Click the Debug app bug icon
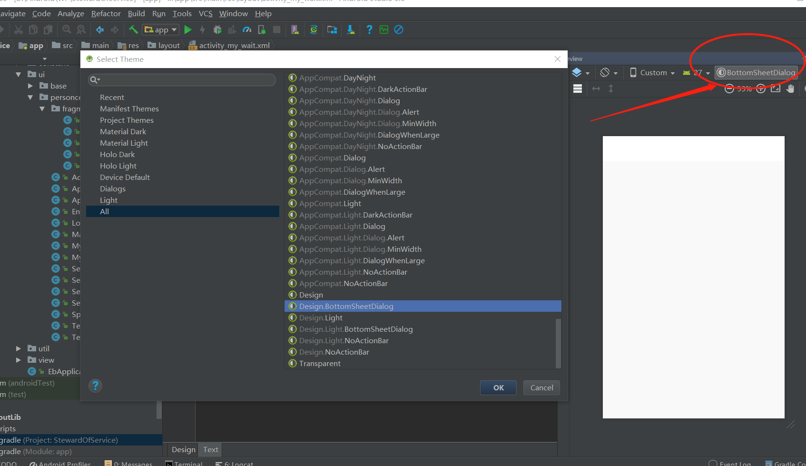The height and width of the screenshot is (466, 806). pos(217,30)
